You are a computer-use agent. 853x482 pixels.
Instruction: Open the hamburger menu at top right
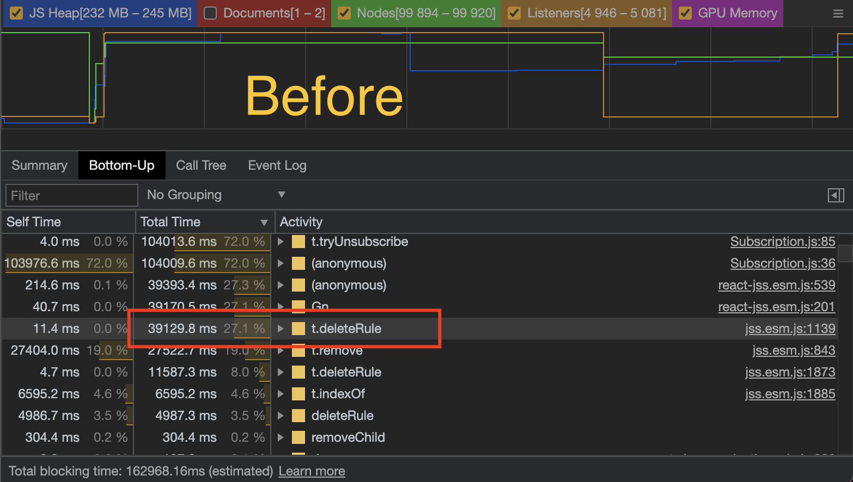point(838,13)
